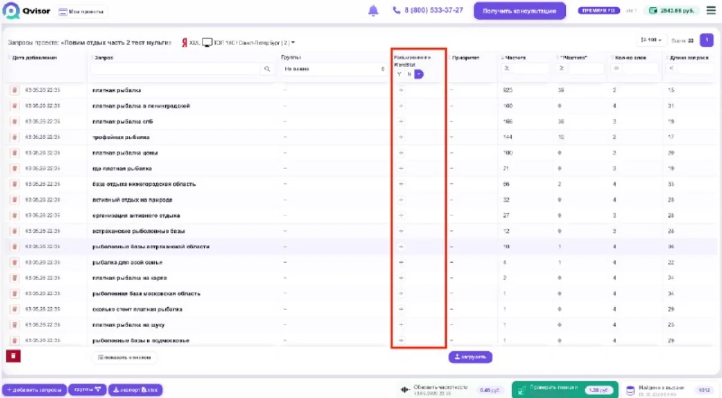Click WordStat plus for «платная рыбалка на щуку»

coord(401,325)
